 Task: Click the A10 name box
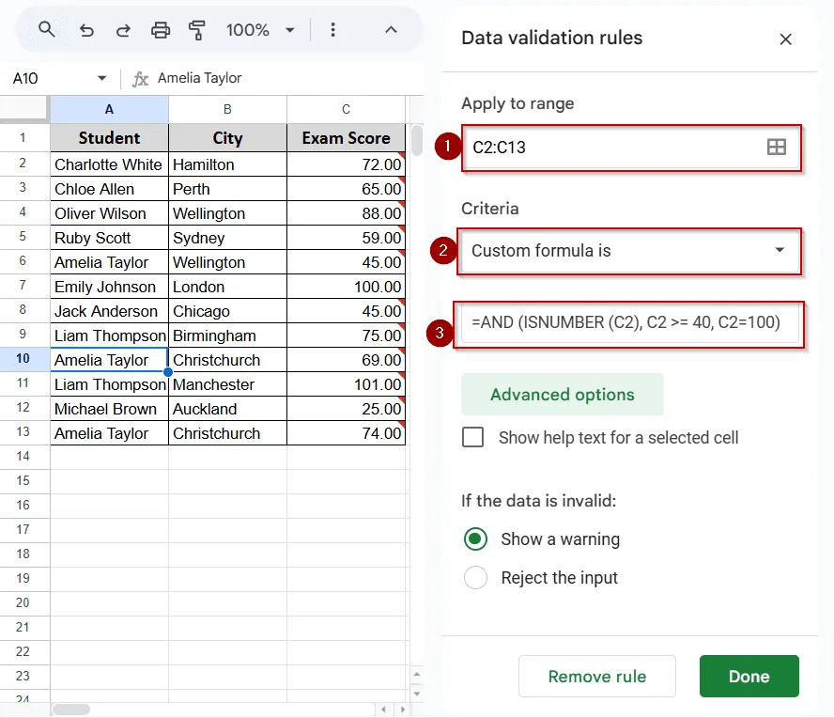click(49, 79)
